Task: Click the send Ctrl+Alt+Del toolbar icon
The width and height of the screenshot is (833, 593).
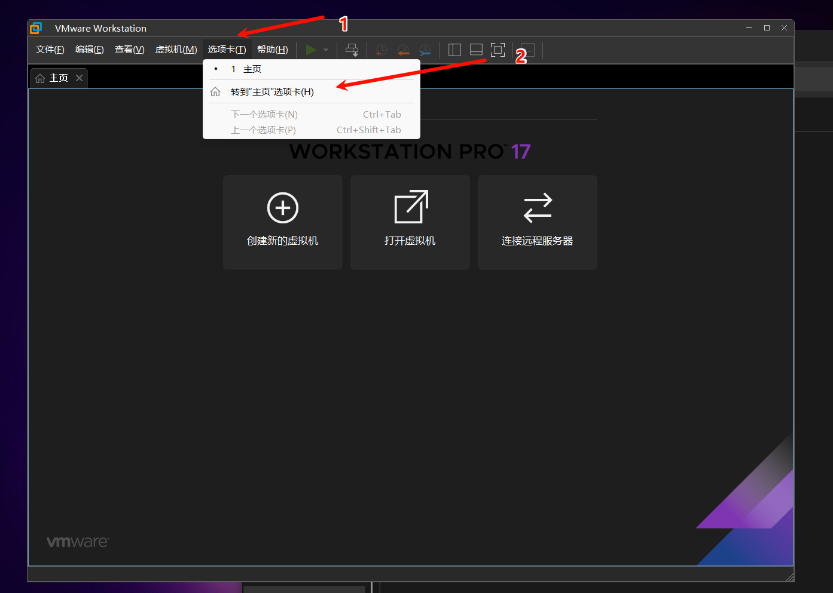Action: pyautogui.click(x=352, y=50)
